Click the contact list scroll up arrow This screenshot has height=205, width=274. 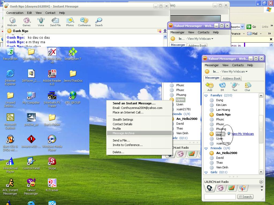[x=261, y=95]
